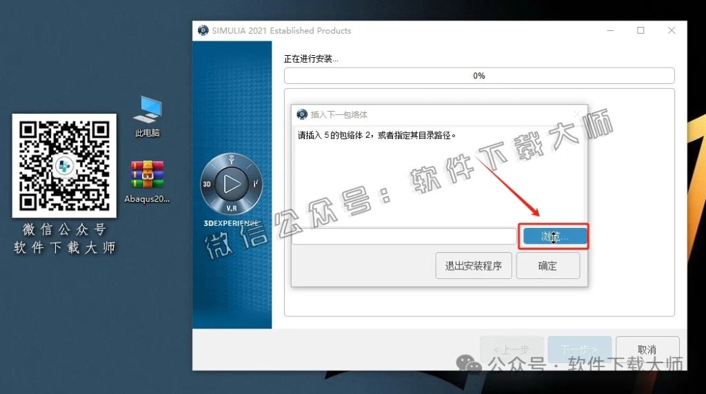Maximize the SIMULIA installer window
Image resolution: width=706 pixels, height=394 pixels.
641,30
